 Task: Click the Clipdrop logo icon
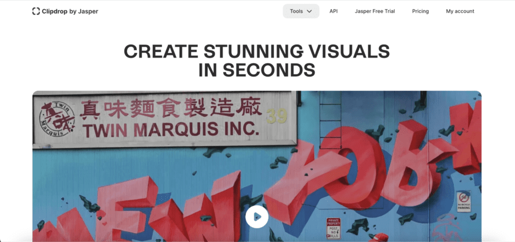click(x=36, y=11)
